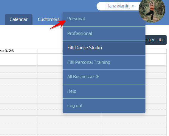Open Help from the dropdown menu

(104, 91)
